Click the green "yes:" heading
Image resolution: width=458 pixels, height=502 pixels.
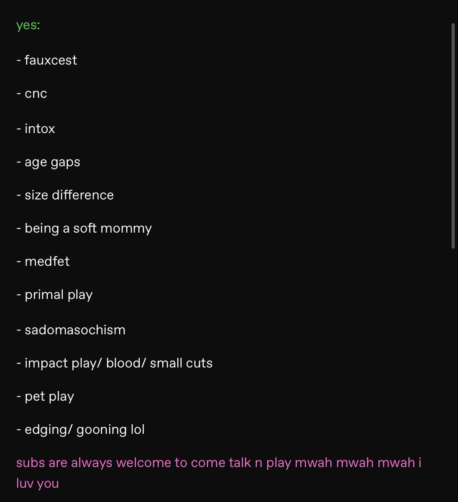[x=28, y=26]
